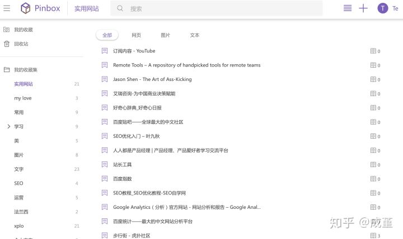The image size is (403, 239).
Task: Click bookmark icon beside 订阅内容 - YouTube
Action: [105, 51]
